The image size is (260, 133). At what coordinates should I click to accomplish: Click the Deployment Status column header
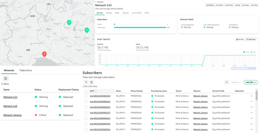click(x=69, y=89)
